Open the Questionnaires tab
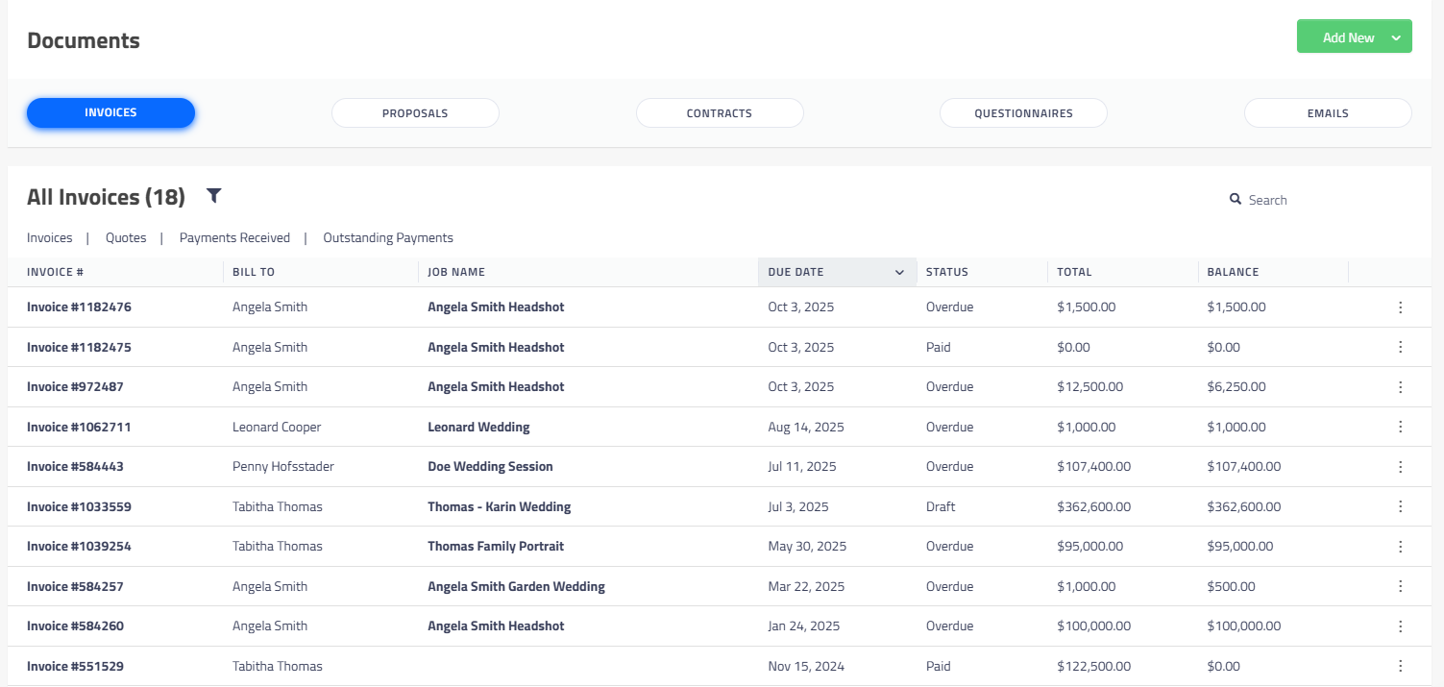1444x687 pixels. pos(1023,113)
